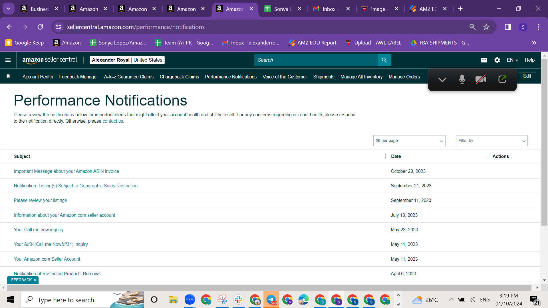Open the Alexander Royal account switcher
The height and width of the screenshot is (308, 548).
[x=127, y=60]
